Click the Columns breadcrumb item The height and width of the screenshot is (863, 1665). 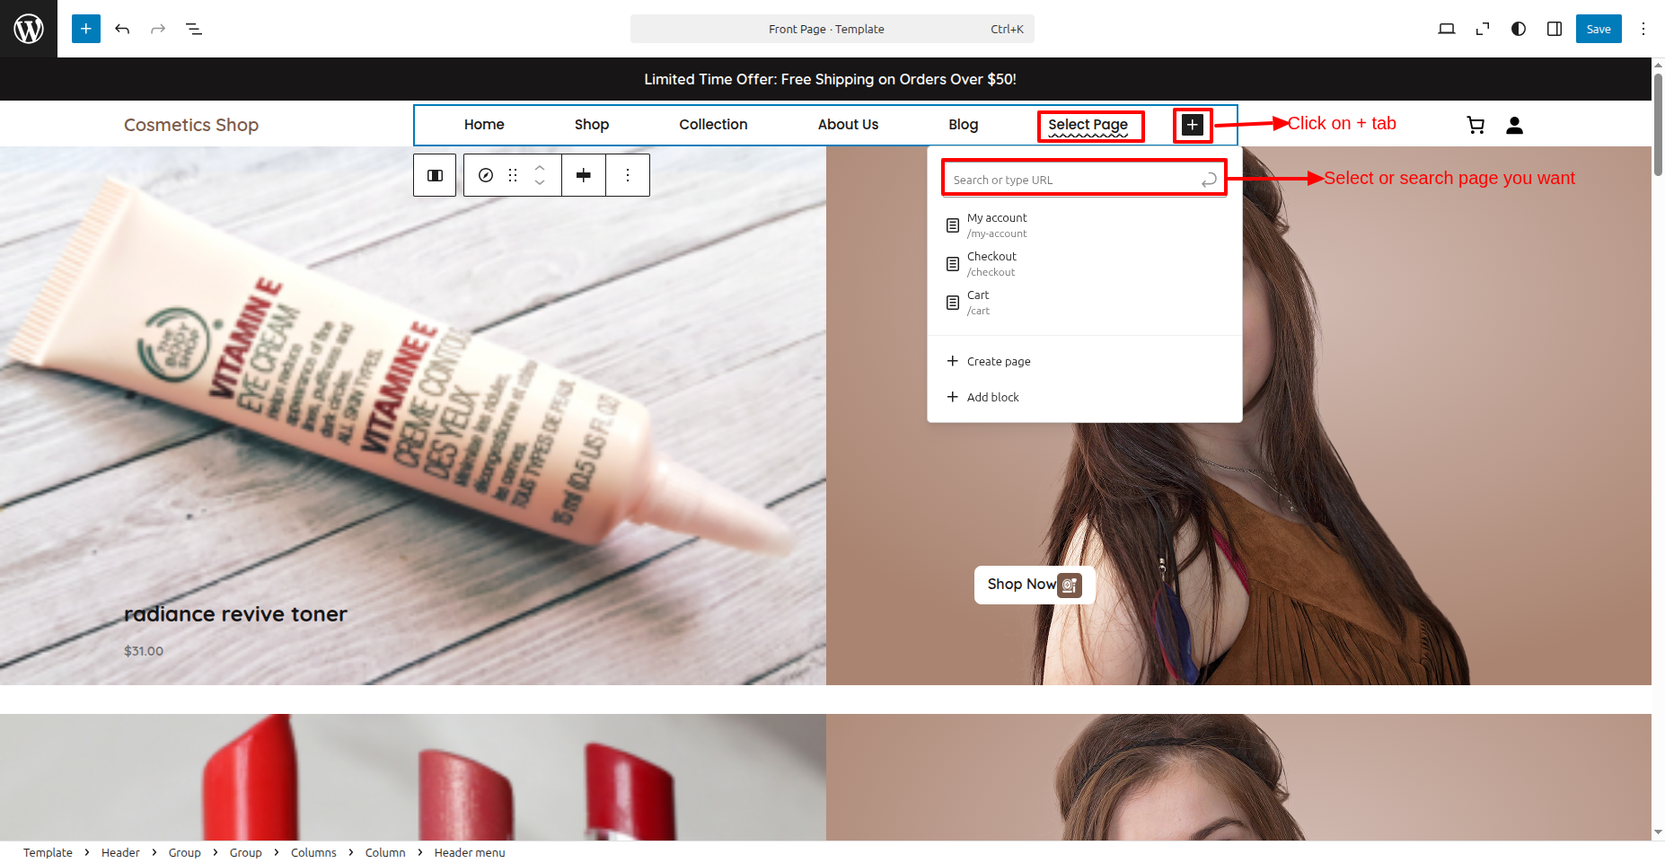point(313,852)
